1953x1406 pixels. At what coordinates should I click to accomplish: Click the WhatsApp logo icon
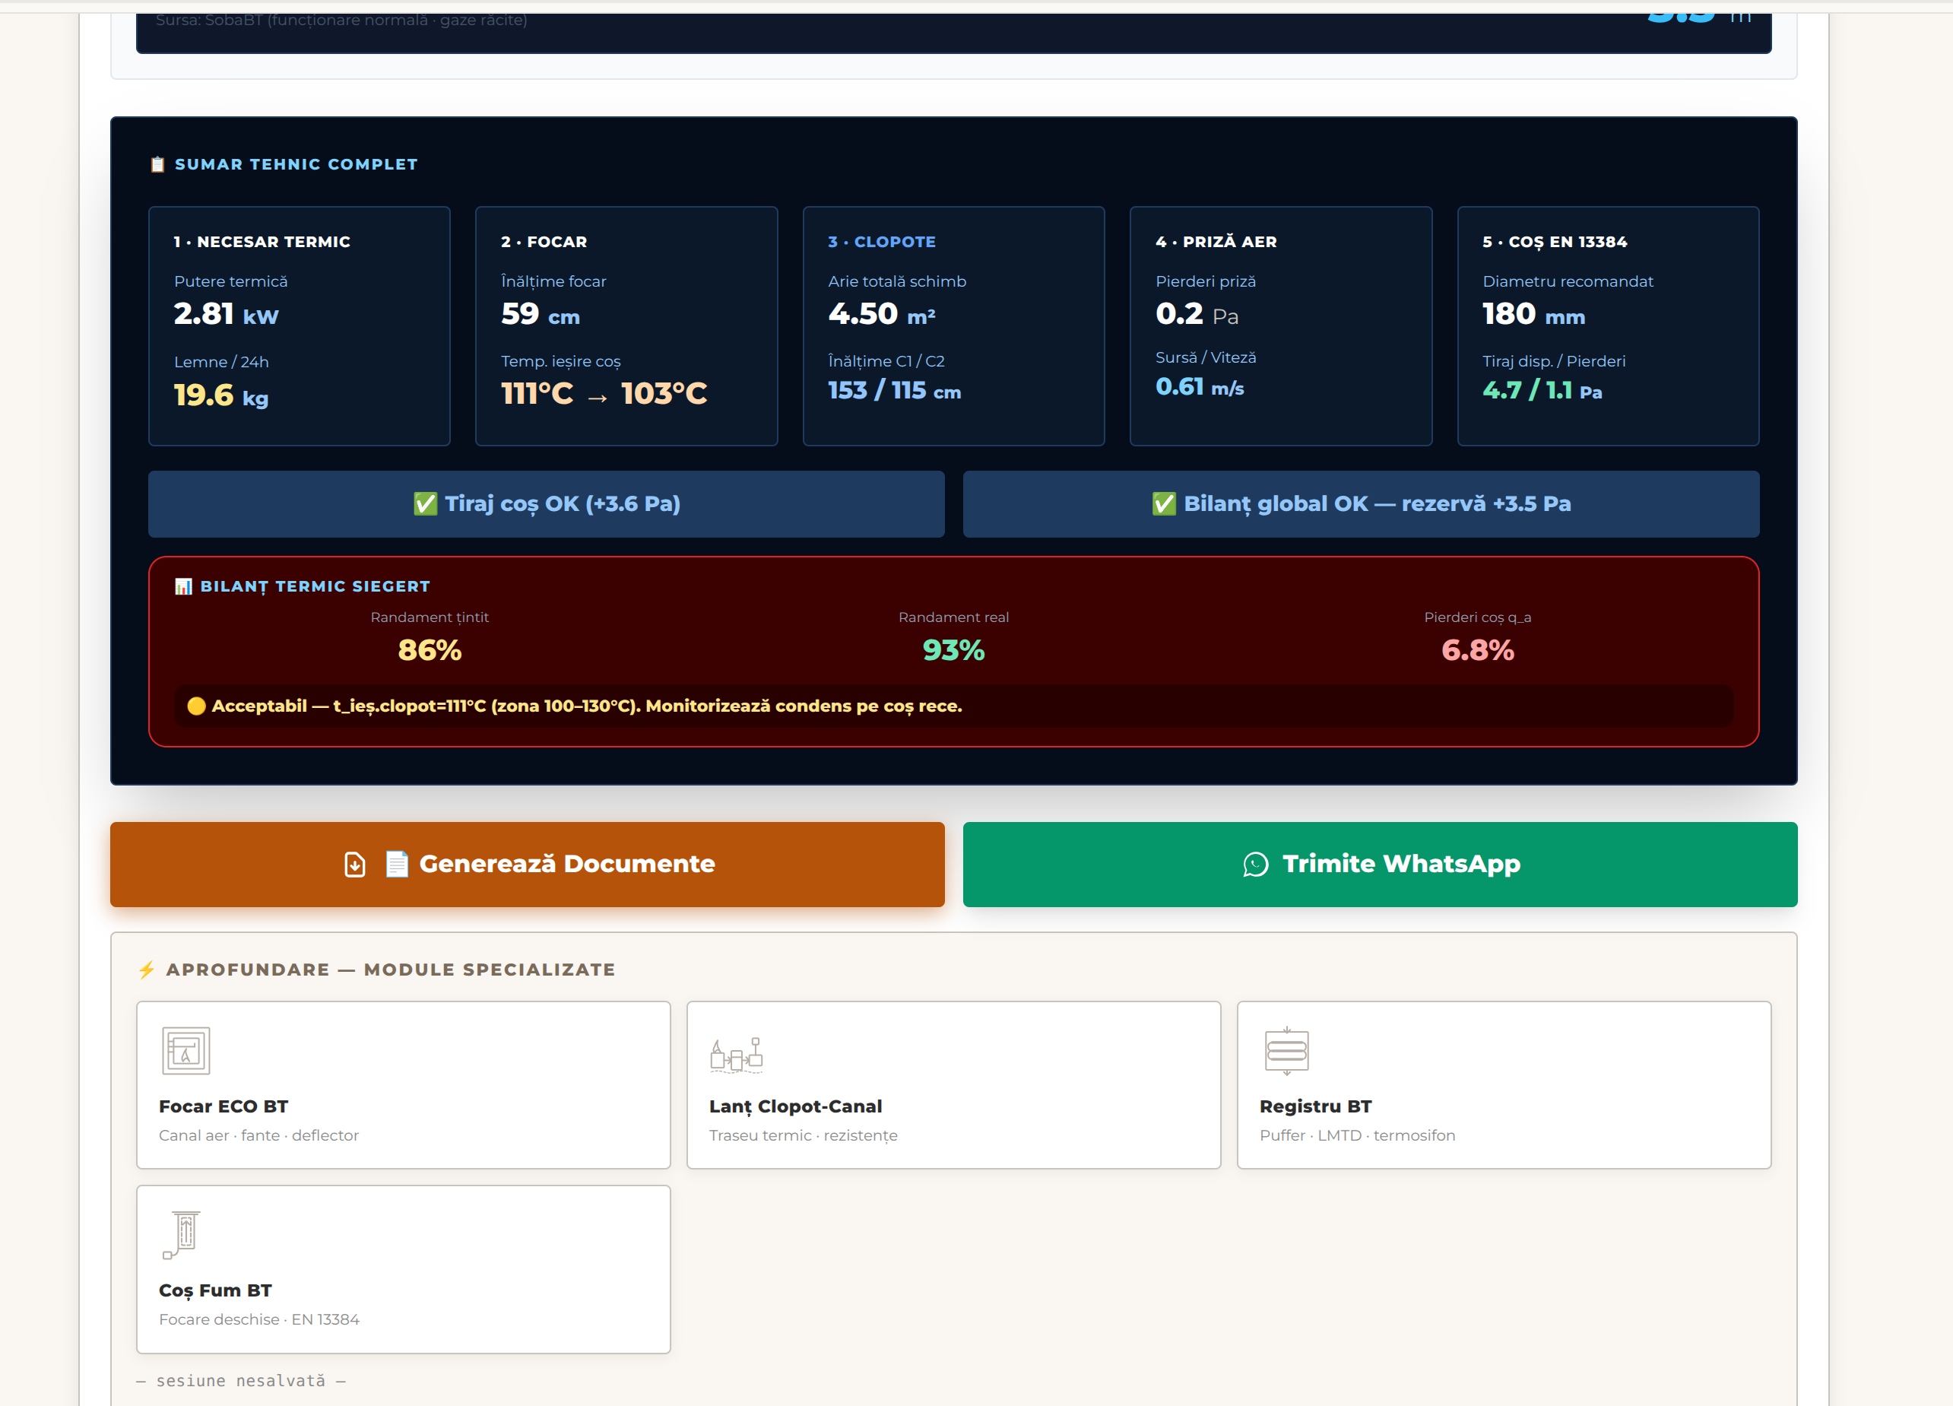1256,864
